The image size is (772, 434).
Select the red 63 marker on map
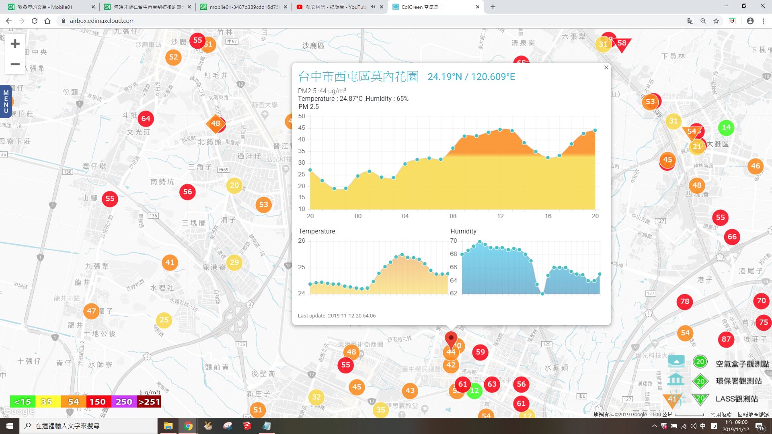click(x=492, y=384)
